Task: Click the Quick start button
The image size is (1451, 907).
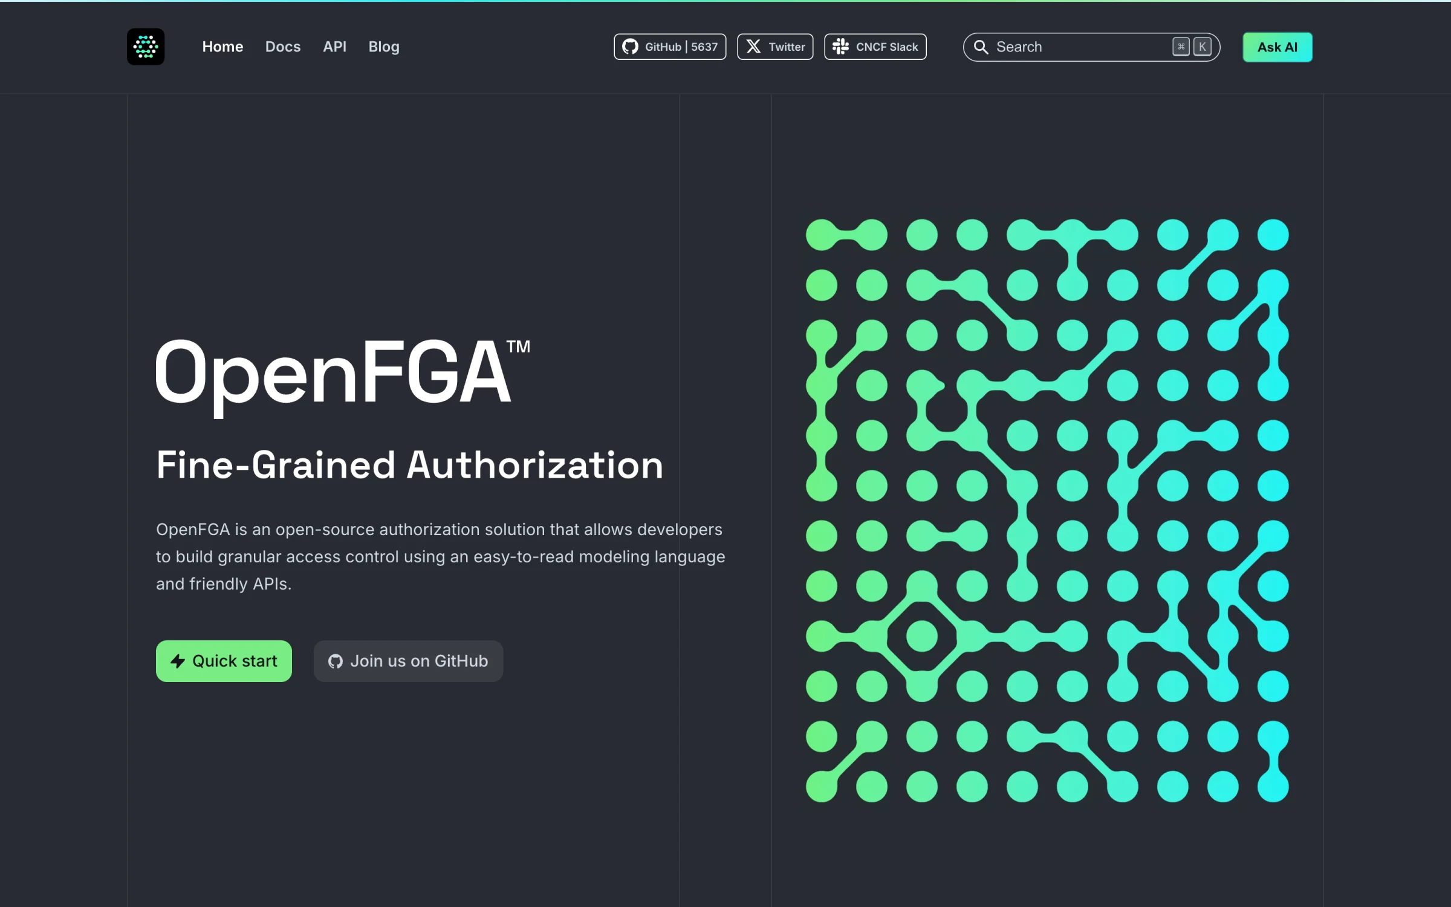Action: coord(224,661)
